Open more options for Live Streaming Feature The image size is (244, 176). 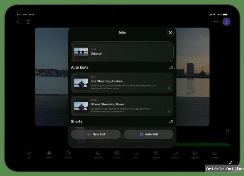tap(168, 77)
